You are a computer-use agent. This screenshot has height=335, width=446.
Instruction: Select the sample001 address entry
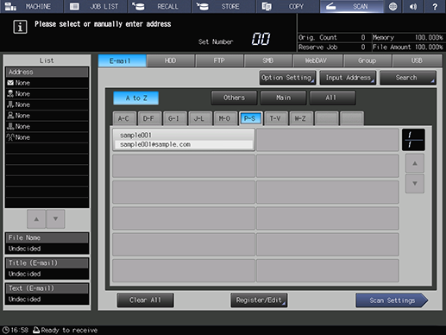(x=184, y=140)
